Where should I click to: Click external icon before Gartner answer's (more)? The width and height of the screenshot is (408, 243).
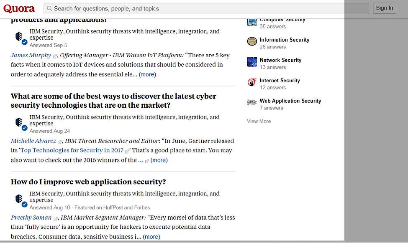pos(147,161)
